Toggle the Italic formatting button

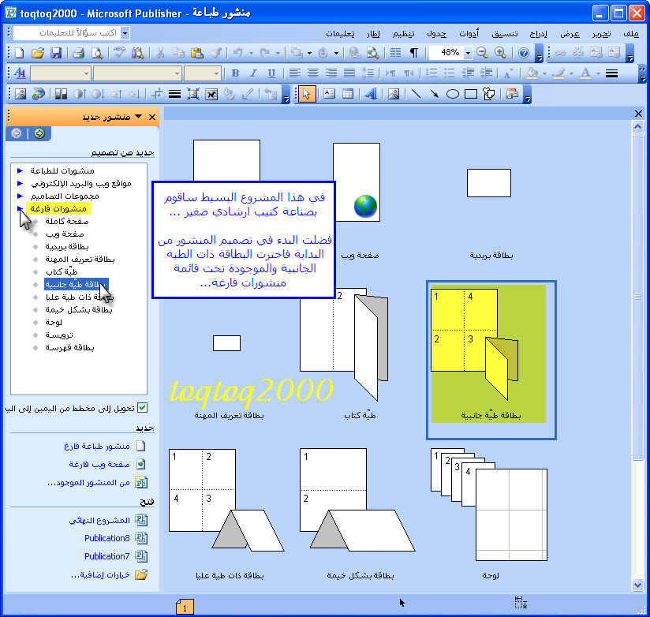(x=253, y=73)
